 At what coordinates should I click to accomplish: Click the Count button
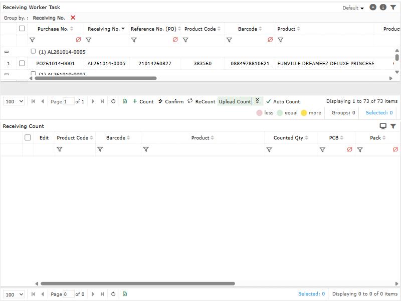click(143, 102)
